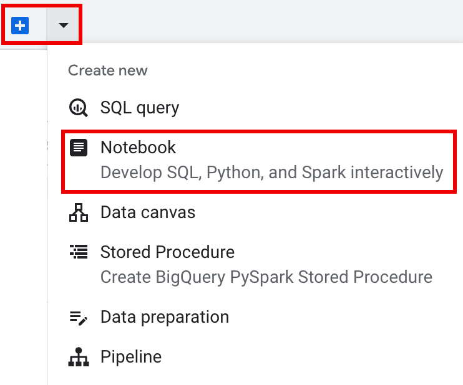Click the Data canvas node icon

(79, 212)
